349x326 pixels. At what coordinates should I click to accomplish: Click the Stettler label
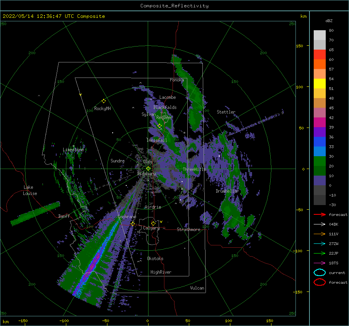(226, 112)
